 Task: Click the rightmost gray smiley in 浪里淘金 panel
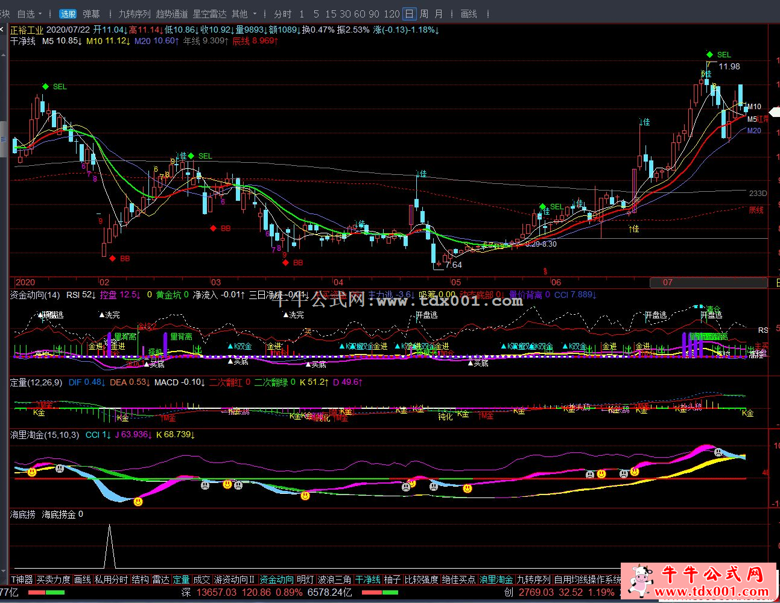[x=718, y=452]
